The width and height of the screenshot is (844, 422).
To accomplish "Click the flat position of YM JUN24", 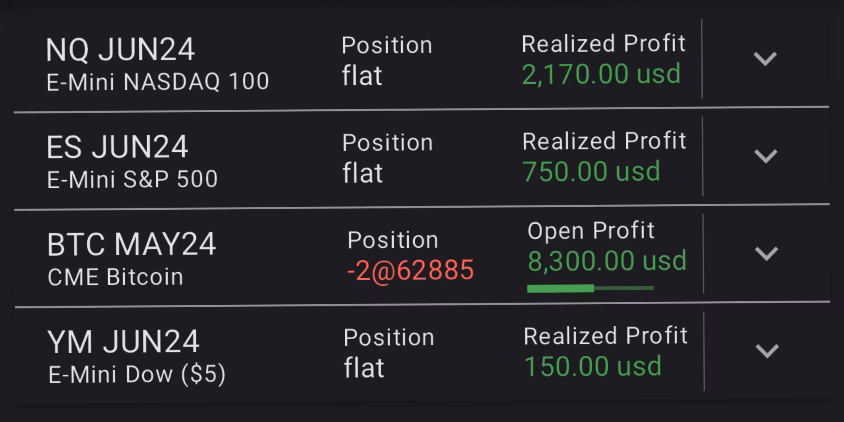I will pyautogui.click(x=364, y=368).
